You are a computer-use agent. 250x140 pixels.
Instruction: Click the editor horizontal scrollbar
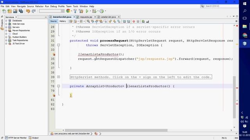pos(116,130)
